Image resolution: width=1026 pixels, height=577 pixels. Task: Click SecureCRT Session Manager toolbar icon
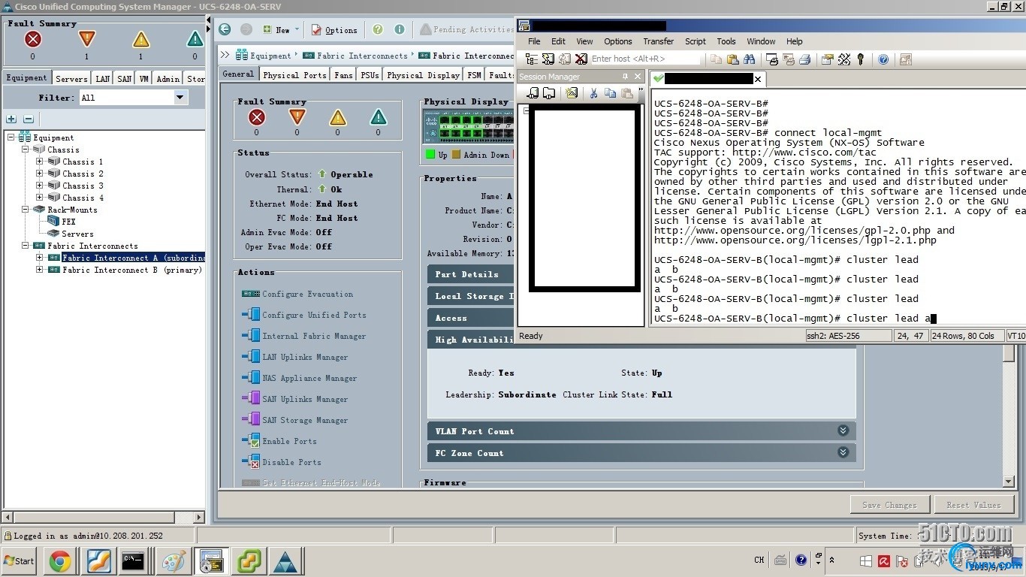pyautogui.click(x=532, y=59)
